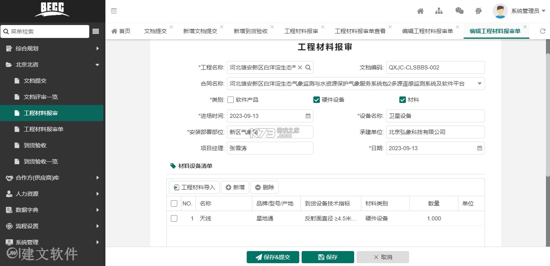Check the 软件产品 category checkbox
The image size is (550, 266).
click(231, 100)
